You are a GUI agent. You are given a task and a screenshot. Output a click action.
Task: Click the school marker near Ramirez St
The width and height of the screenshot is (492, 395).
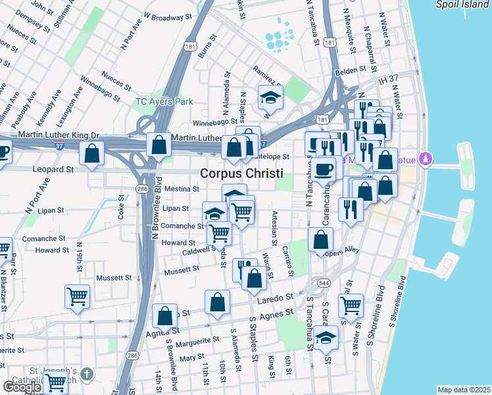click(270, 99)
